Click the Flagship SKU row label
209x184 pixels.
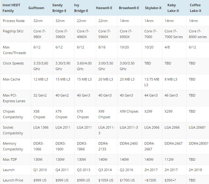click(13, 31)
